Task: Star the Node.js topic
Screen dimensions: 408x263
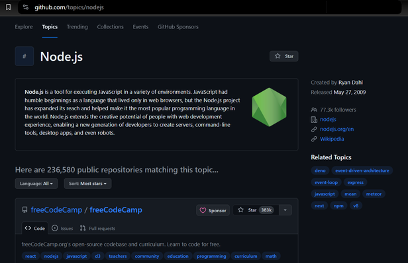Action: 284,56
